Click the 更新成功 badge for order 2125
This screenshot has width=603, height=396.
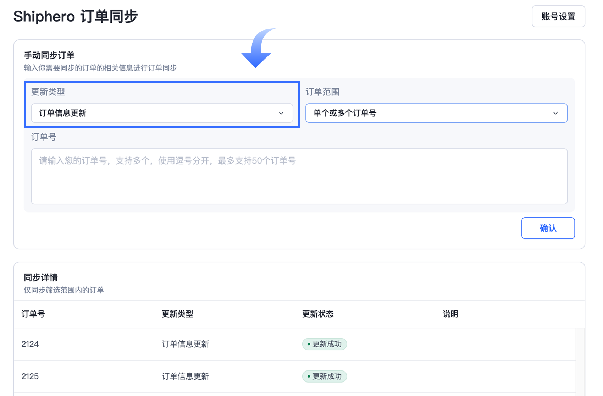pyautogui.click(x=325, y=376)
